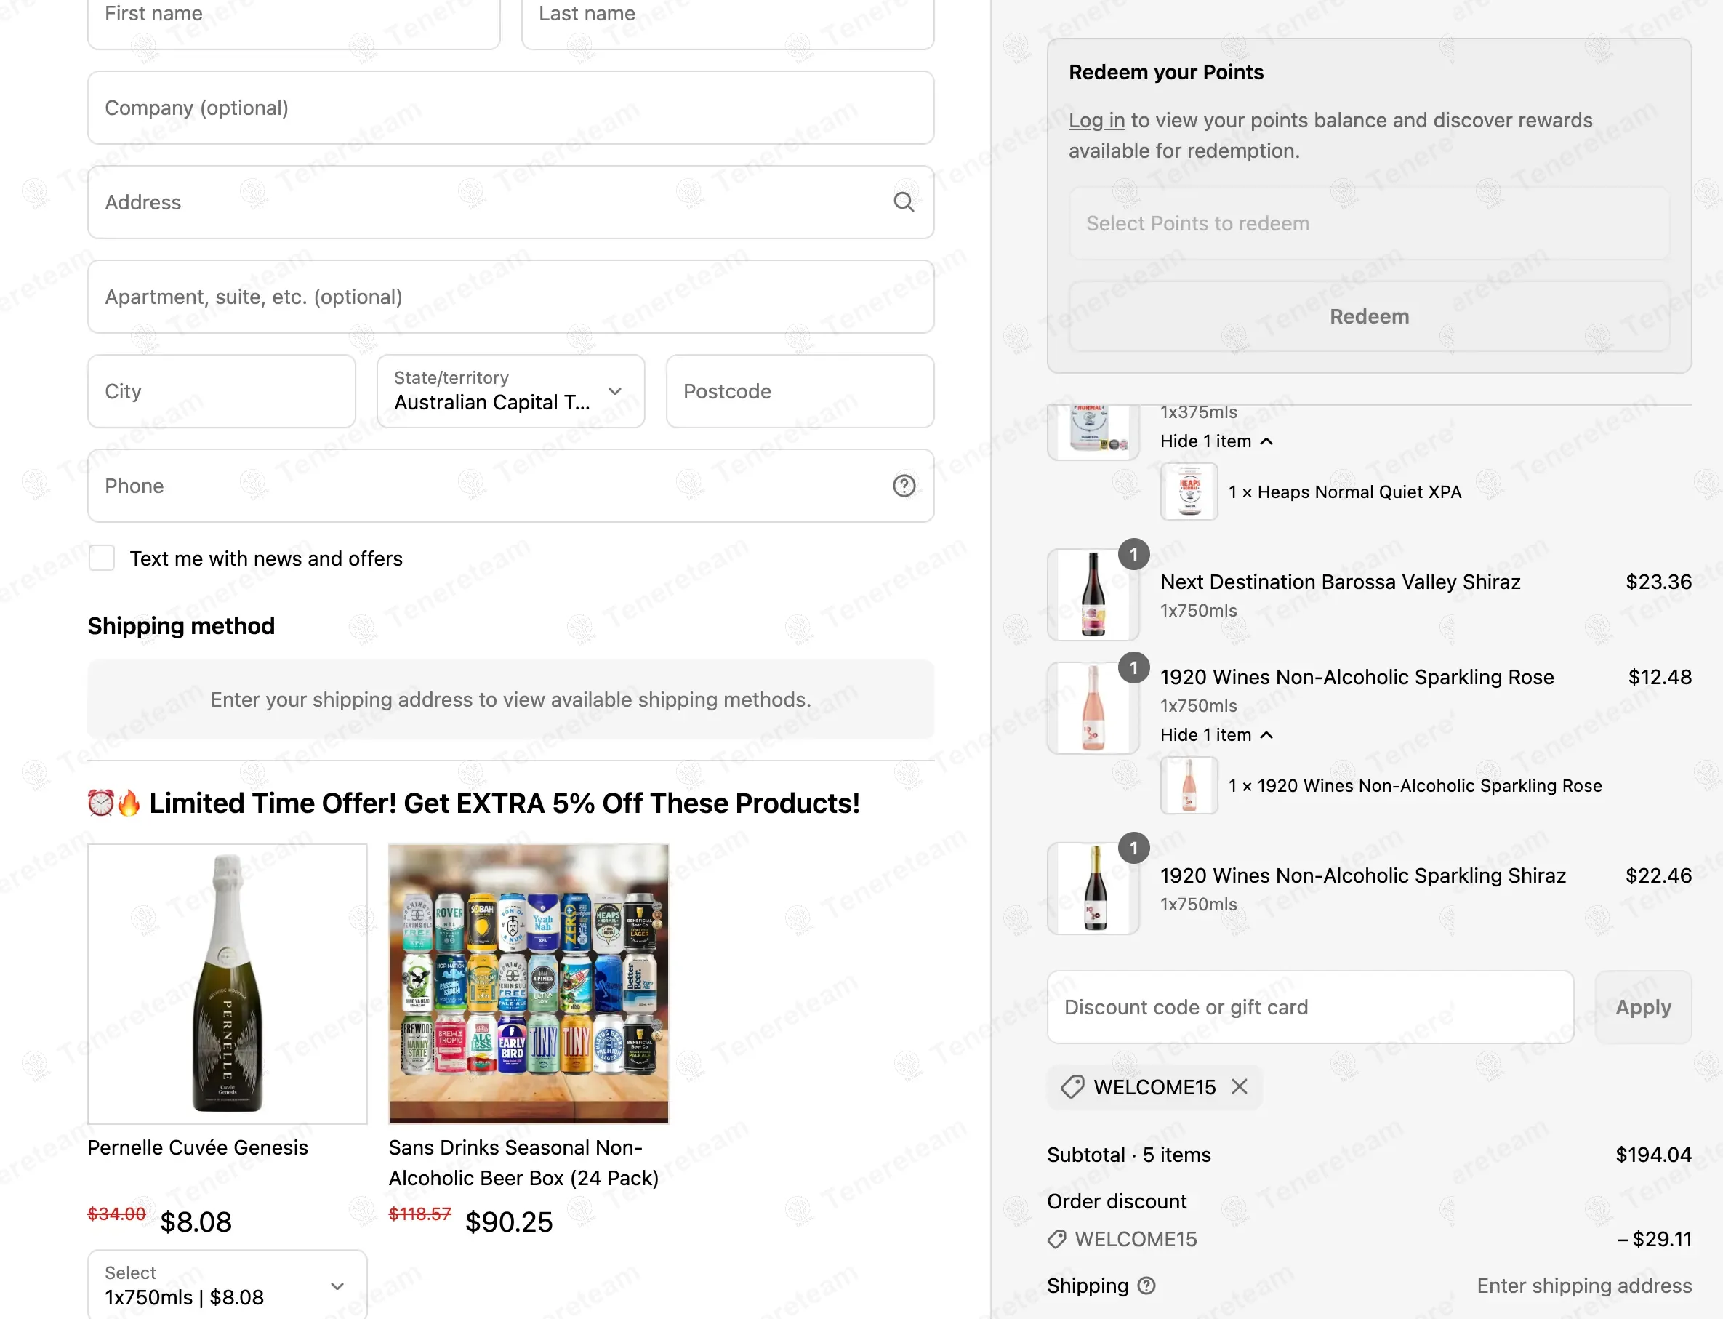The height and width of the screenshot is (1319, 1723).
Task: Click the Log in link for points
Action: point(1096,120)
